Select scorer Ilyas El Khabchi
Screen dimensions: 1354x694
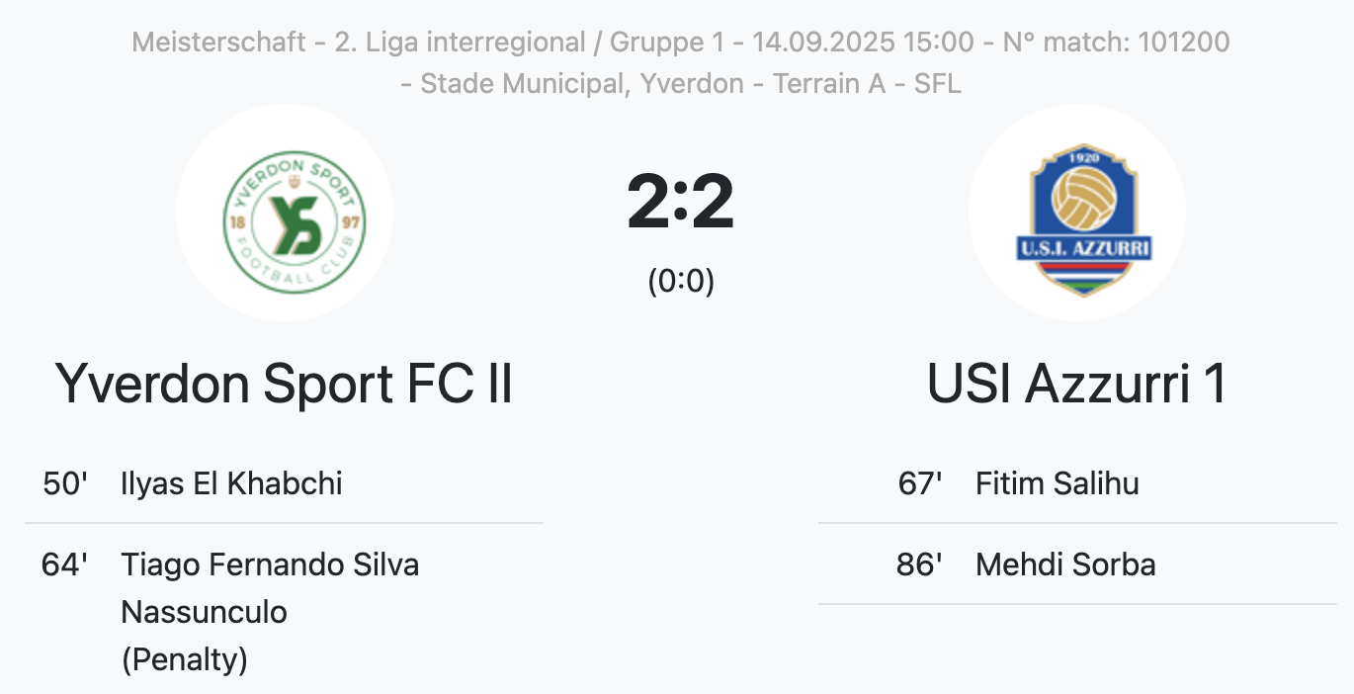(231, 483)
